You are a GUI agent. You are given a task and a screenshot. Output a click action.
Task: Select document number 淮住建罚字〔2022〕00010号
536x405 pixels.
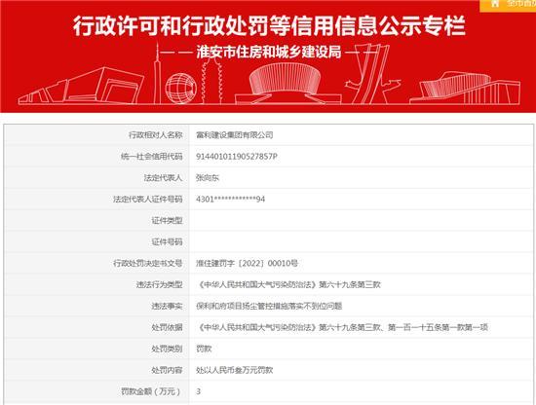[247, 263]
